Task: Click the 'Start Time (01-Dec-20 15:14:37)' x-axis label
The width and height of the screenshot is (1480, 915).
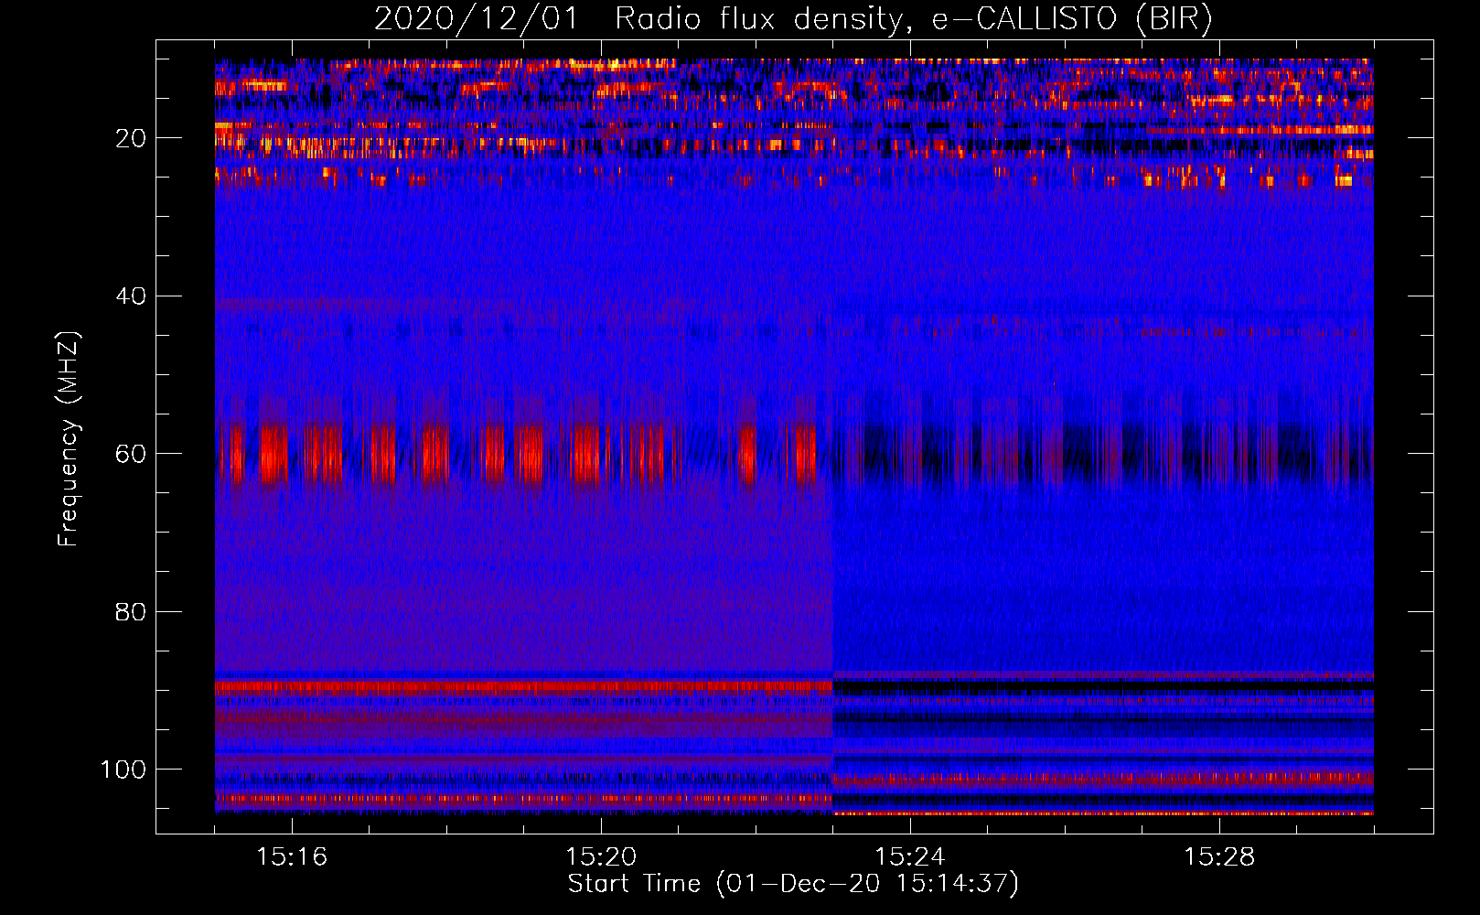Action: click(793, 884)
